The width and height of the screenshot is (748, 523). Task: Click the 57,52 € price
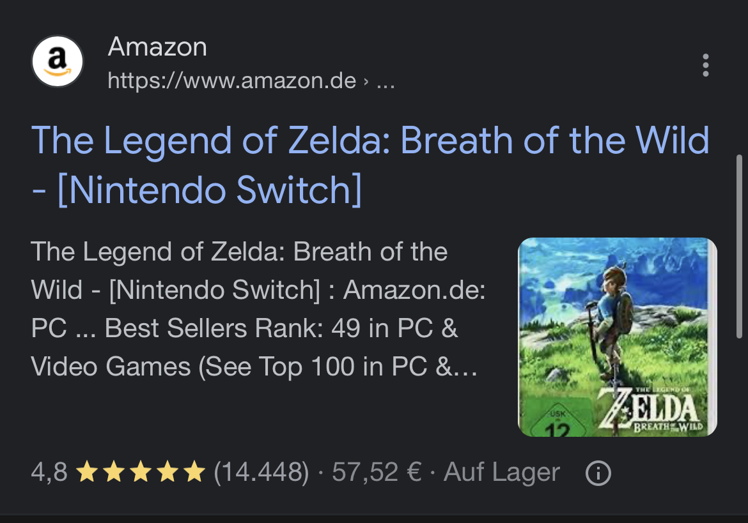click(x=377, y=473)
